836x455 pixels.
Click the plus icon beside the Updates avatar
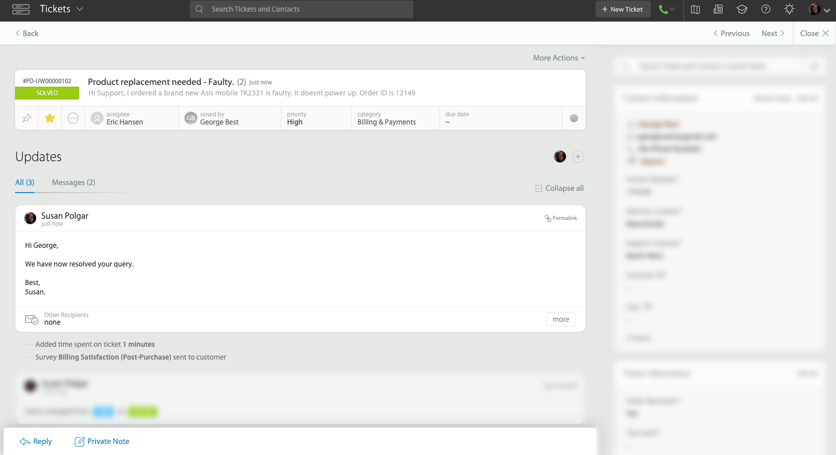point(578,157)
